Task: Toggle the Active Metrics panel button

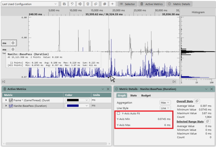Action: [152, 4]
